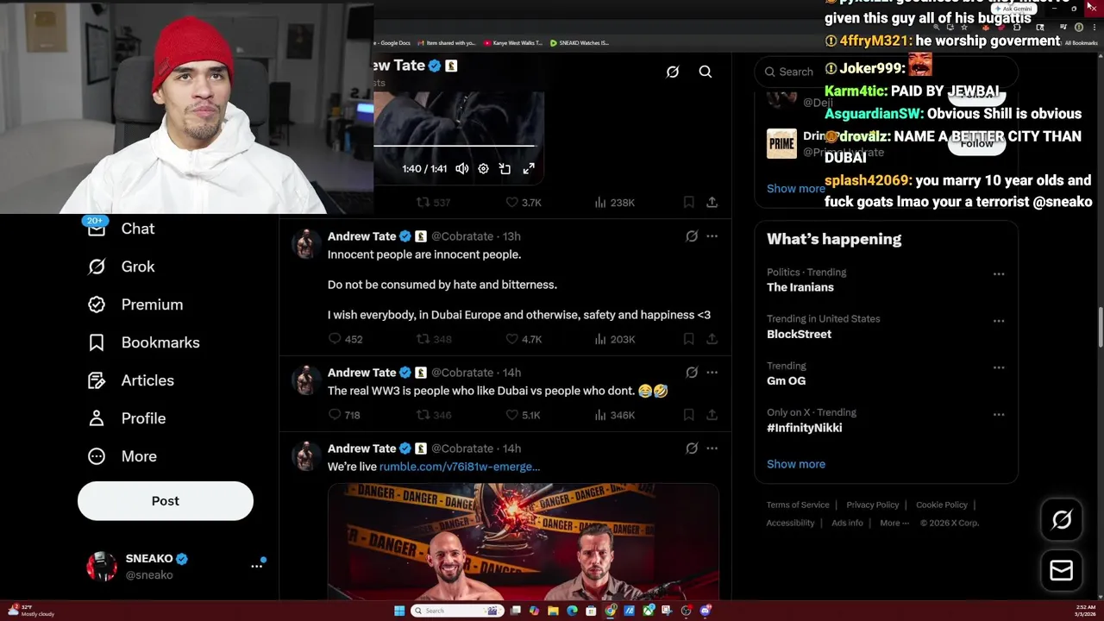Like the post with 5.1K likes
The width and height of the screenshot is (1104, 621).
(x=523, y=415)
